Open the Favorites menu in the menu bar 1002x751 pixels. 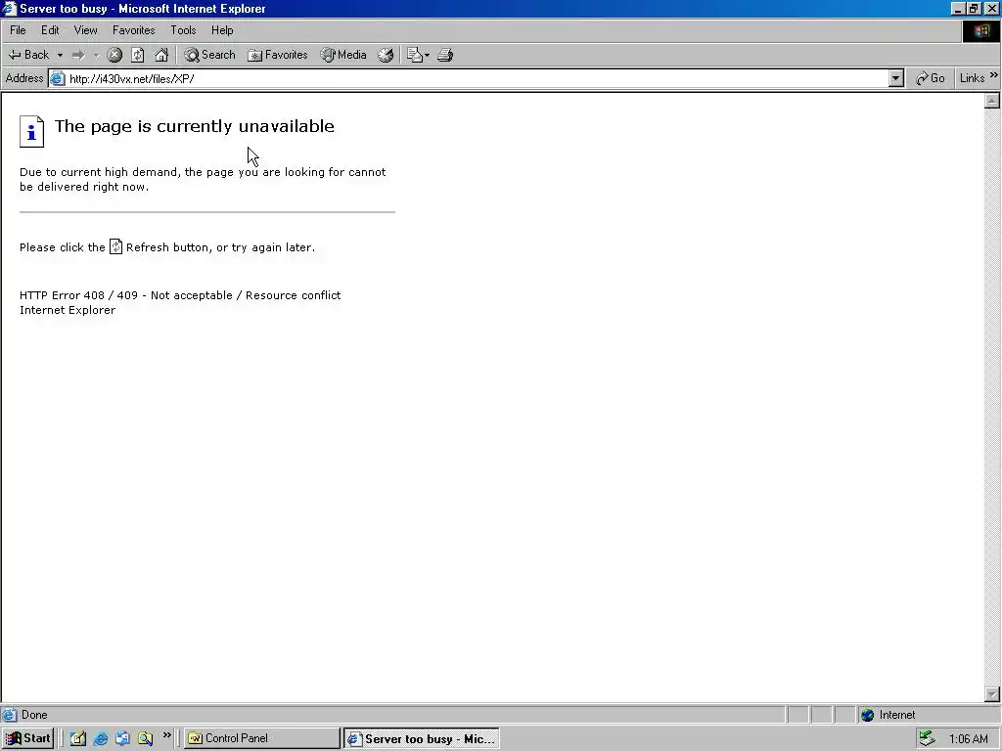pos(133,30)
